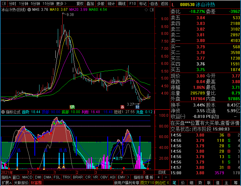Click the 查看详情 large buy order notice
The width and height of the screenshot is (241, 186).
(x=205, y=123)
